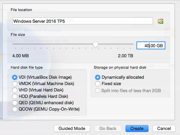Click slider track near the 4.00 MB end
180x135 pixels.
click(16, 44)
